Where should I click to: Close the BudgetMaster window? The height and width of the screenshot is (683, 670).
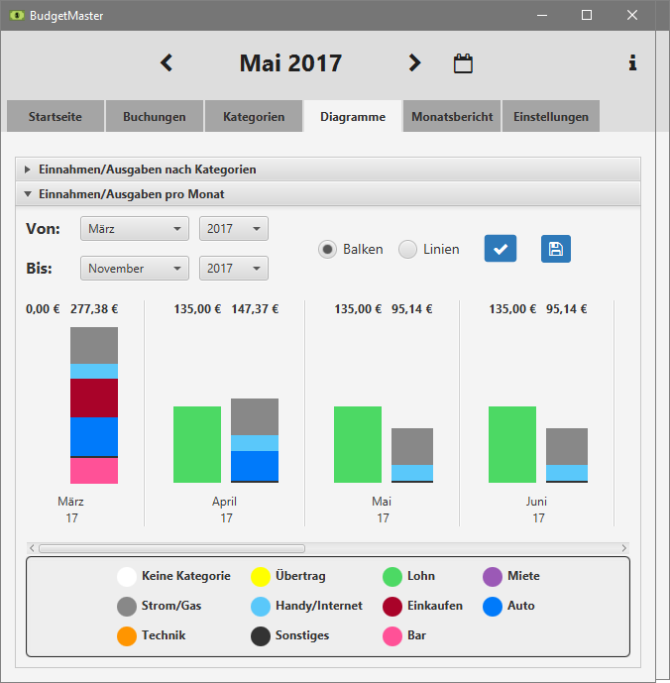[x=632, y=15]
